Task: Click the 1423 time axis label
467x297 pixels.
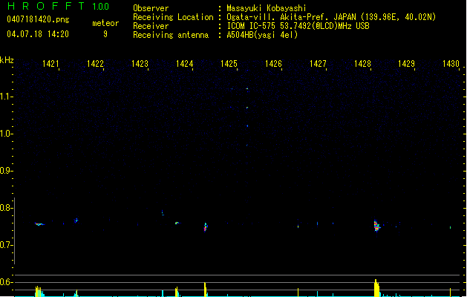Action: (140, 63)
